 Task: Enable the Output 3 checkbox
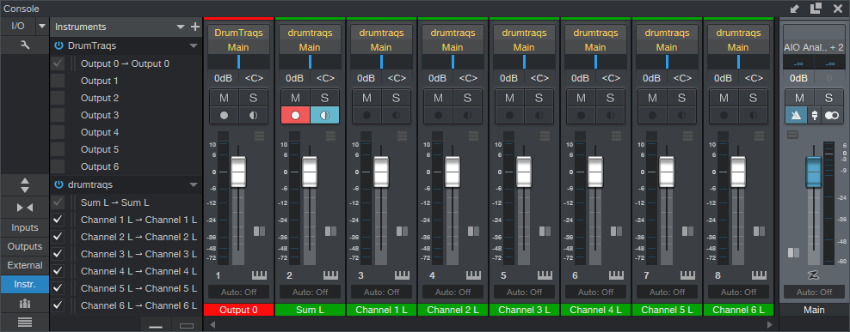58,115
